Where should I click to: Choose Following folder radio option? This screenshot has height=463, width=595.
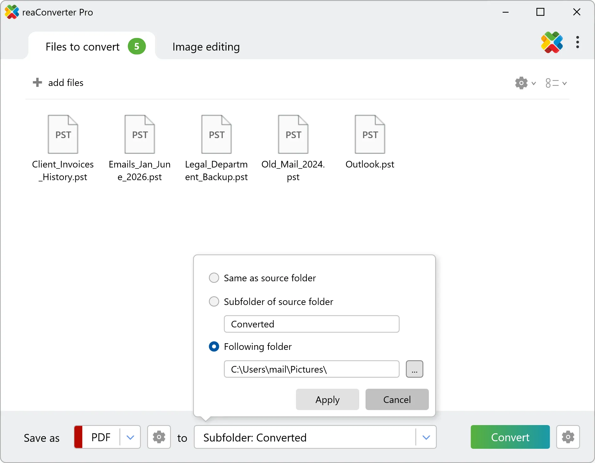[x=214, y=346]
